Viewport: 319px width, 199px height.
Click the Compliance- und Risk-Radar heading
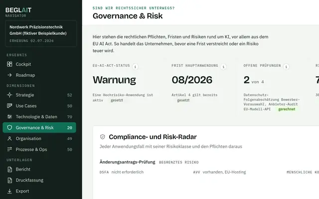click(153, 137)
